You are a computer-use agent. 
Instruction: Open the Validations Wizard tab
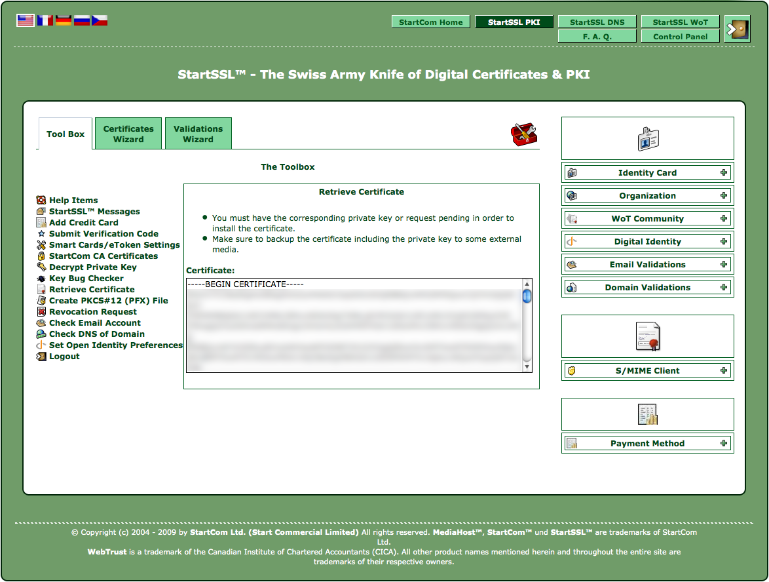click(198, 134)
